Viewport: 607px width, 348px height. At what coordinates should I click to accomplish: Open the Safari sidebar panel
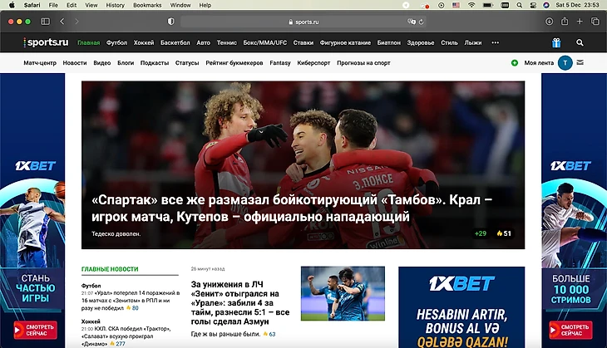[x=45, y=22]
